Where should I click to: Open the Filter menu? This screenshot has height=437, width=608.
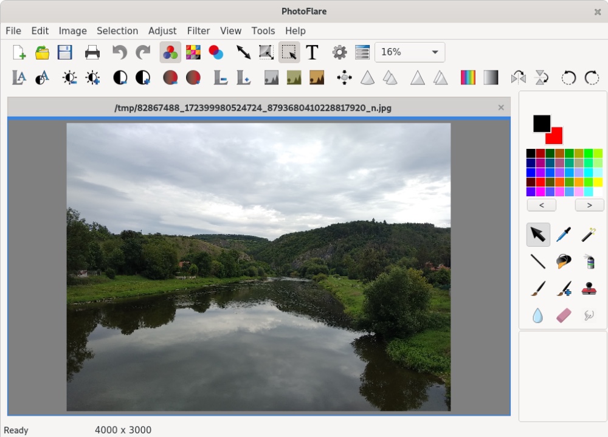[198, 31]
